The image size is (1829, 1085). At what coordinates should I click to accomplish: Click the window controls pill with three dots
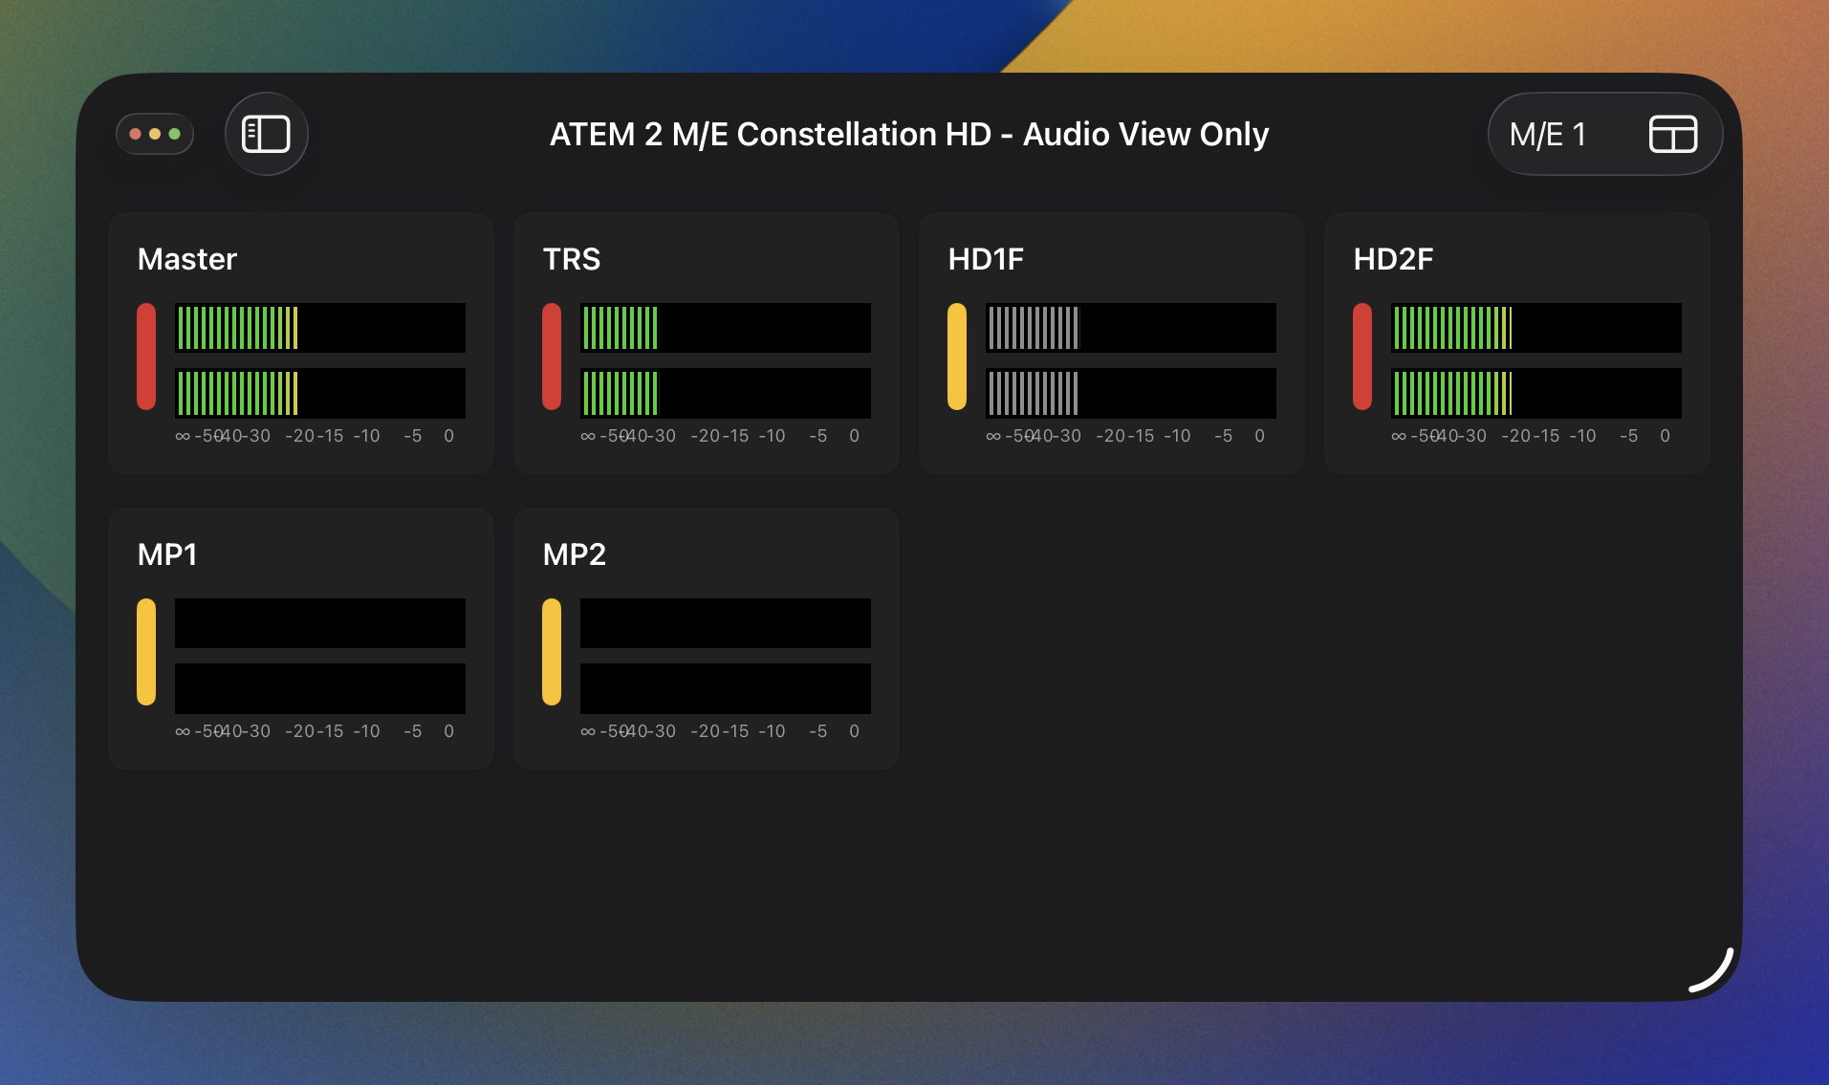click(155, 134)
